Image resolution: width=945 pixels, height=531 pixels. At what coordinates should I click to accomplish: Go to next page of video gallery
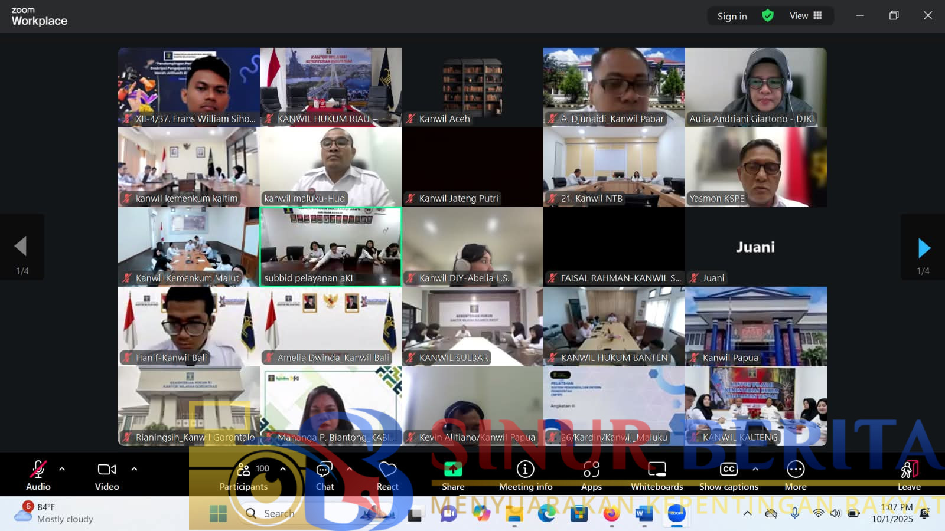924,248
